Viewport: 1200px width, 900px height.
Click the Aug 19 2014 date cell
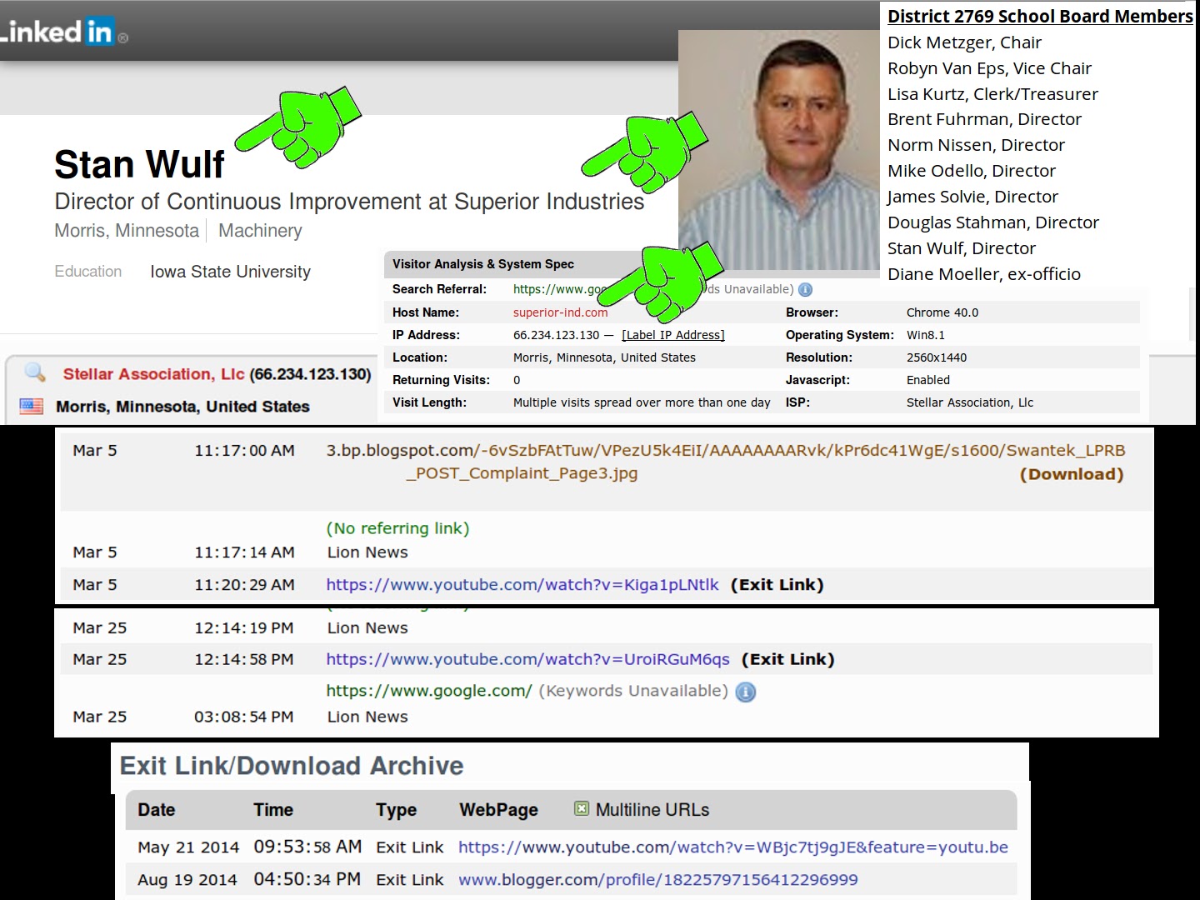pyautogui.click(x=187, y=880)
